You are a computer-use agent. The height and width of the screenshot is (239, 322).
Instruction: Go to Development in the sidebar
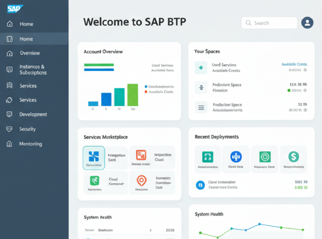(33, 114)
